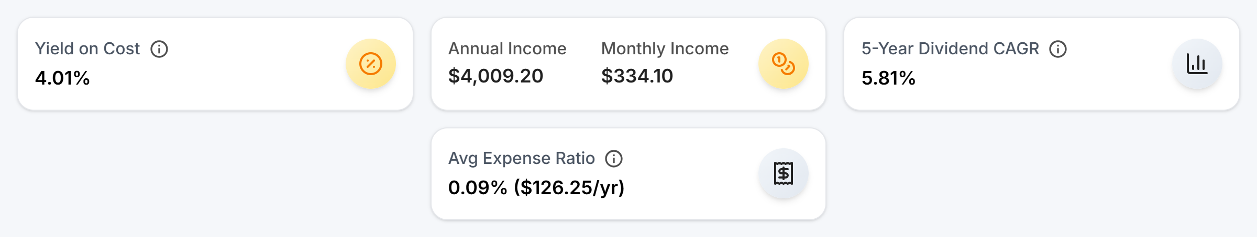Image resolution: width=1257 pixels, height=237 pixels.
Task: Click the 5.81% CAGR value
Action: 888,78
